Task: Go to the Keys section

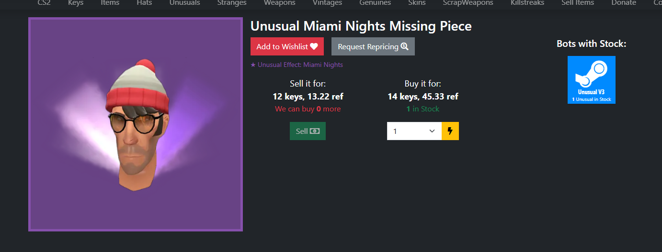Action: coord(76,3)
